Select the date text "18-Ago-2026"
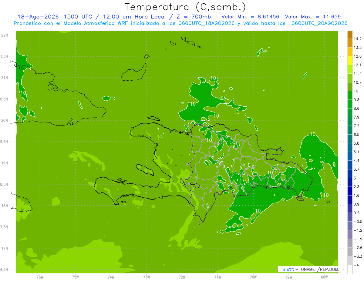 coord(38,17)
